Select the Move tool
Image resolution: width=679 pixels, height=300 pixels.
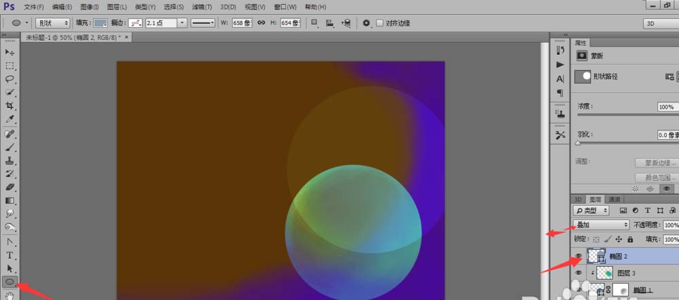click(10, 52)
